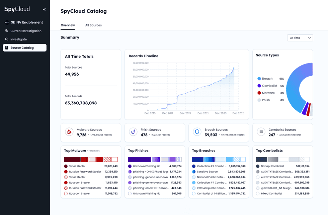Select Combolist of 1.4 Billion row
Image resolution: width=328 pixels, height=215 pixels.
coord(219,194)
